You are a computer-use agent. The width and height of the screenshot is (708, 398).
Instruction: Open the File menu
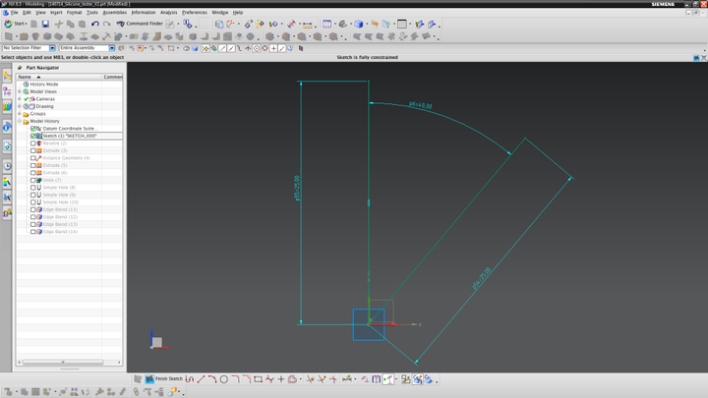15,12
